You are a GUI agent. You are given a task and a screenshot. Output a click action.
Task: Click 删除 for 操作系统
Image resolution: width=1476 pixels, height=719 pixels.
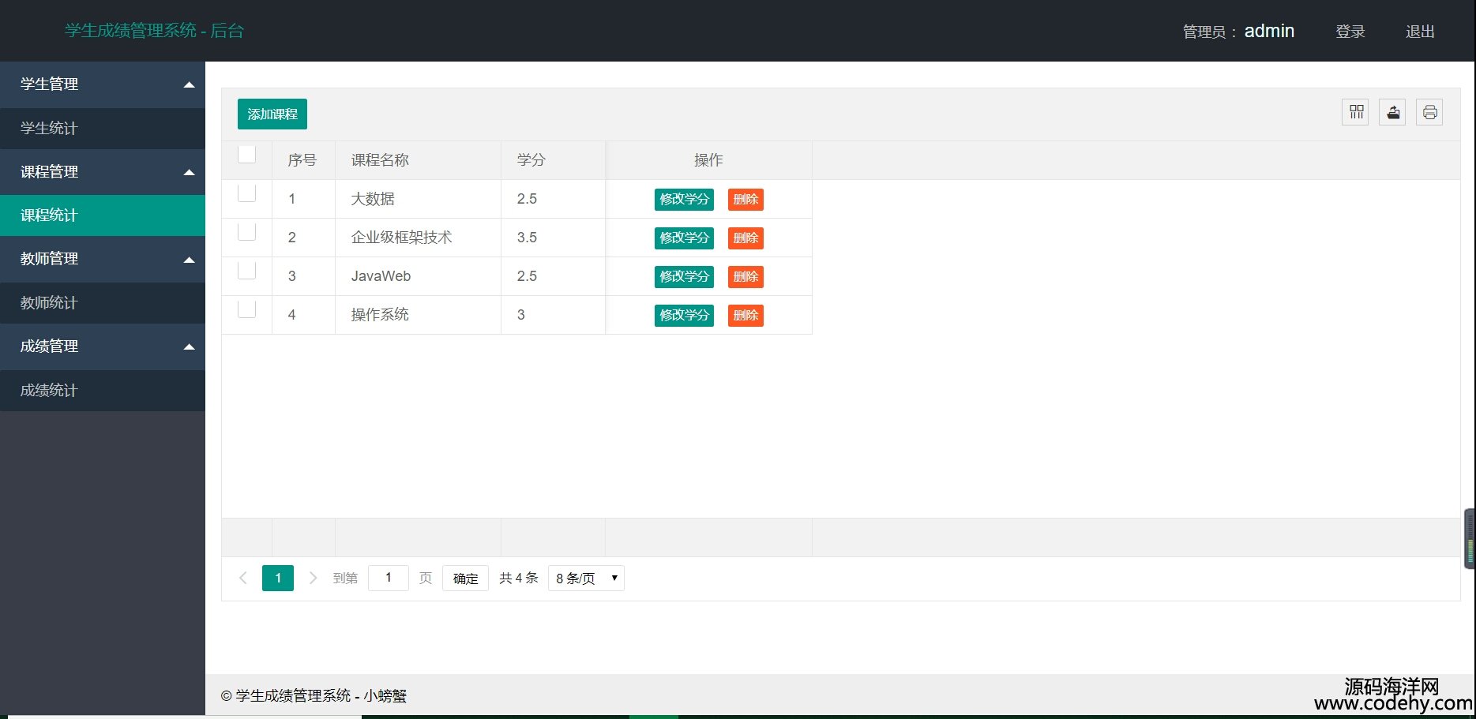[746, 315]
